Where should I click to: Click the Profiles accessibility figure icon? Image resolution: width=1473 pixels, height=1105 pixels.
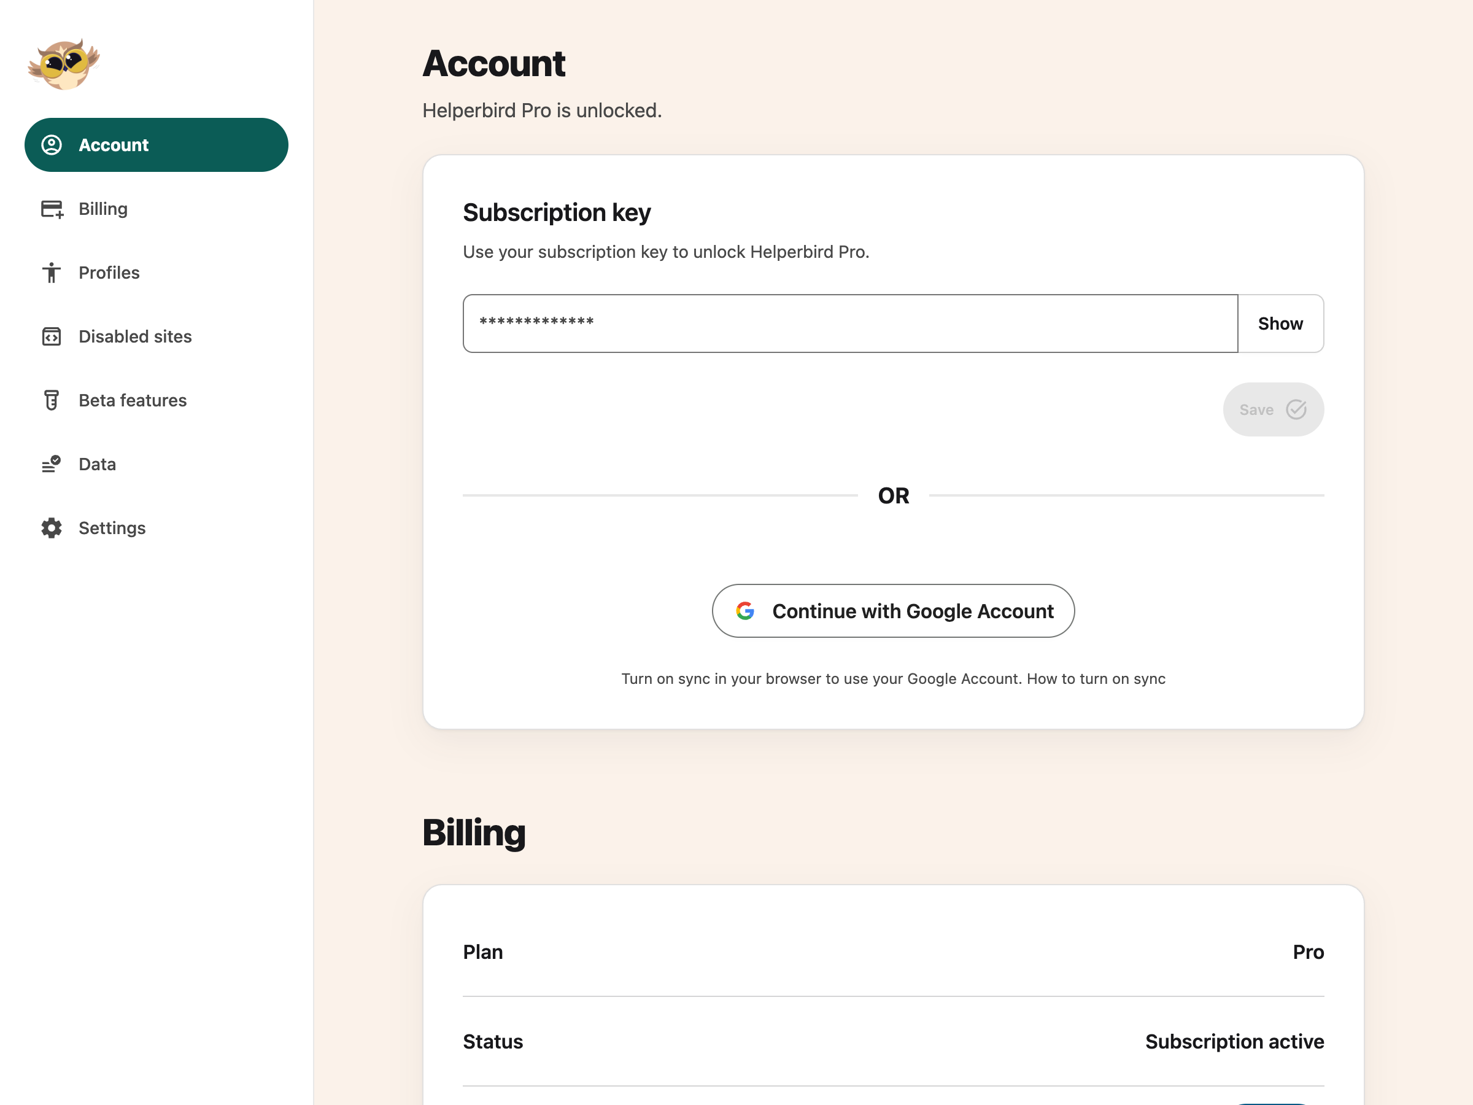click(52, 273)
